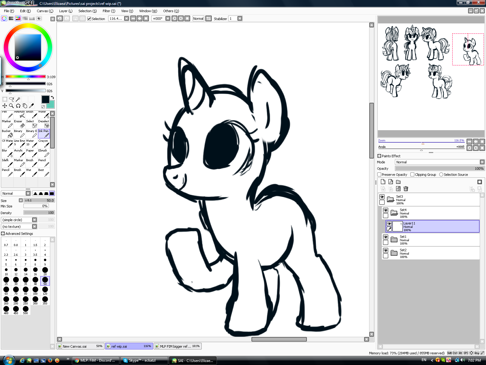The image size is (486, 365).
Task: Toggle the scratchpad panel icon
Action: [x=39, y=19]
